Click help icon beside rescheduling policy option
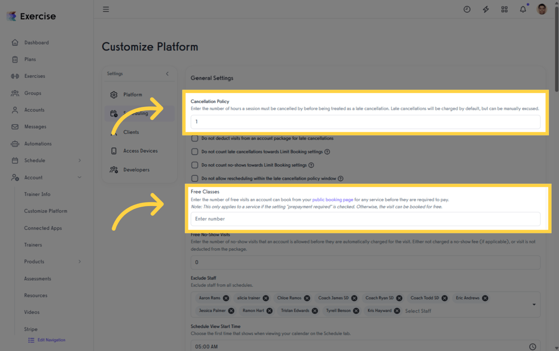The width and height of the screenshot is (559, 351). click(341, 178)
